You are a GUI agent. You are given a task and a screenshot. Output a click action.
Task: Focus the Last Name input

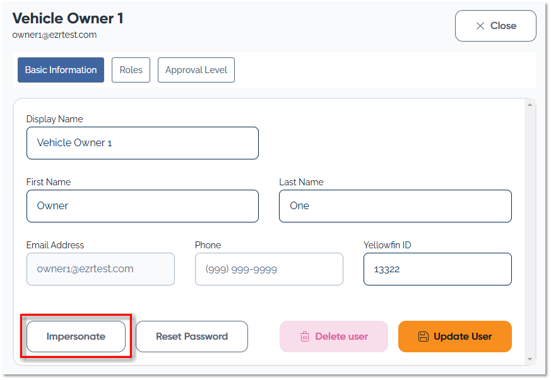(395, 206)
